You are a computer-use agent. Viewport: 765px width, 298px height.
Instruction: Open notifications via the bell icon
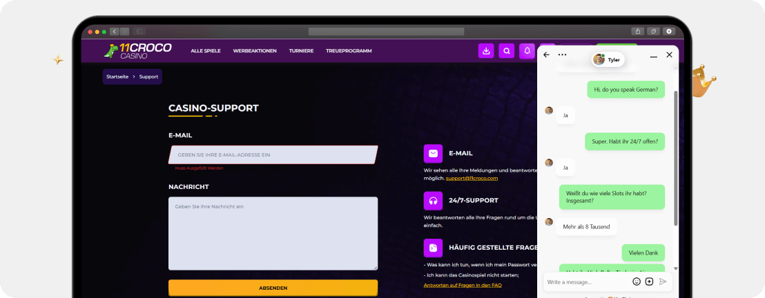point(527,50)
